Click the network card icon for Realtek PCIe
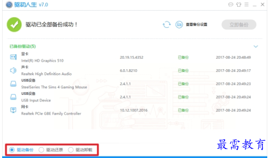Screen dimensions: 269x158 pos(13,110)
